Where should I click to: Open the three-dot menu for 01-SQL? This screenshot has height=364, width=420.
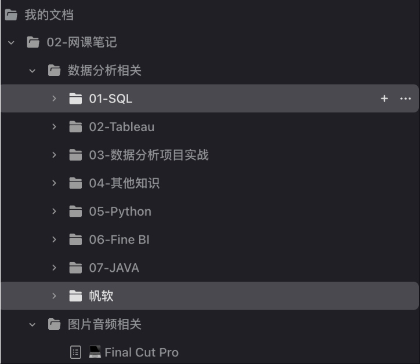pyautogui.click(x=405, y=99)
